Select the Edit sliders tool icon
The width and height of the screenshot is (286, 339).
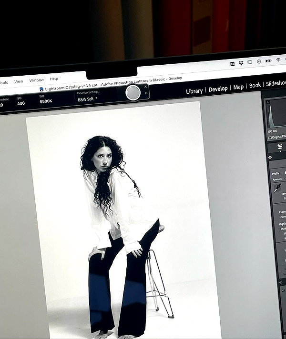point(280,147)
